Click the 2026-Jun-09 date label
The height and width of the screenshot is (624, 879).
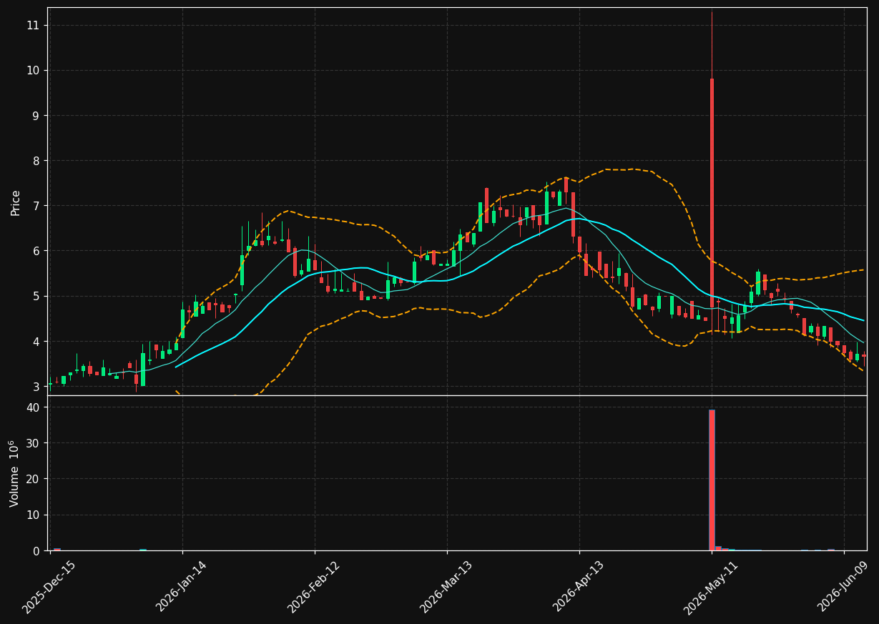tap(843, 587)
